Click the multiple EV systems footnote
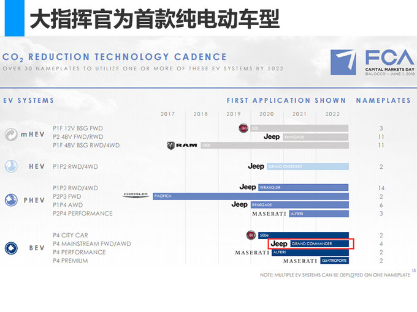The image size is (417, 312). (335, 275)
